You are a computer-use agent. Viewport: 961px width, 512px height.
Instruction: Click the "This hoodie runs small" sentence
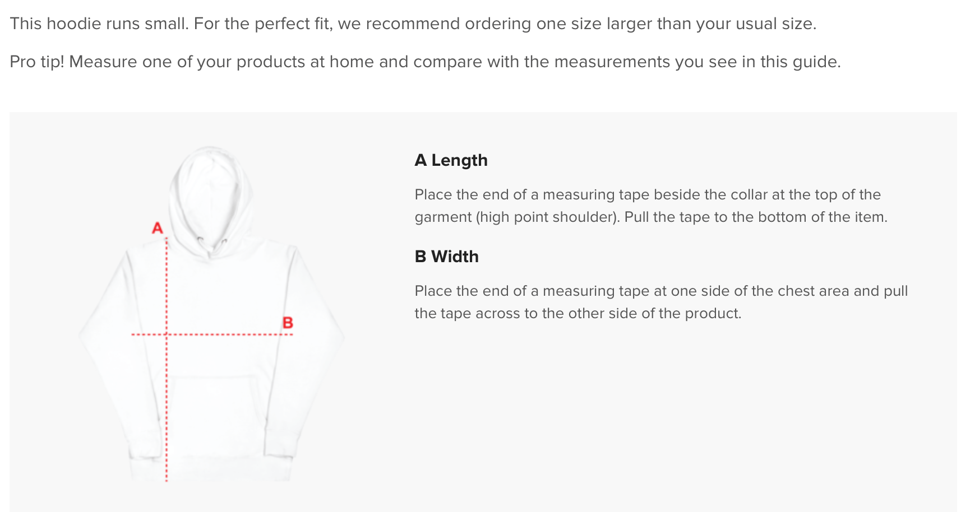99,24
